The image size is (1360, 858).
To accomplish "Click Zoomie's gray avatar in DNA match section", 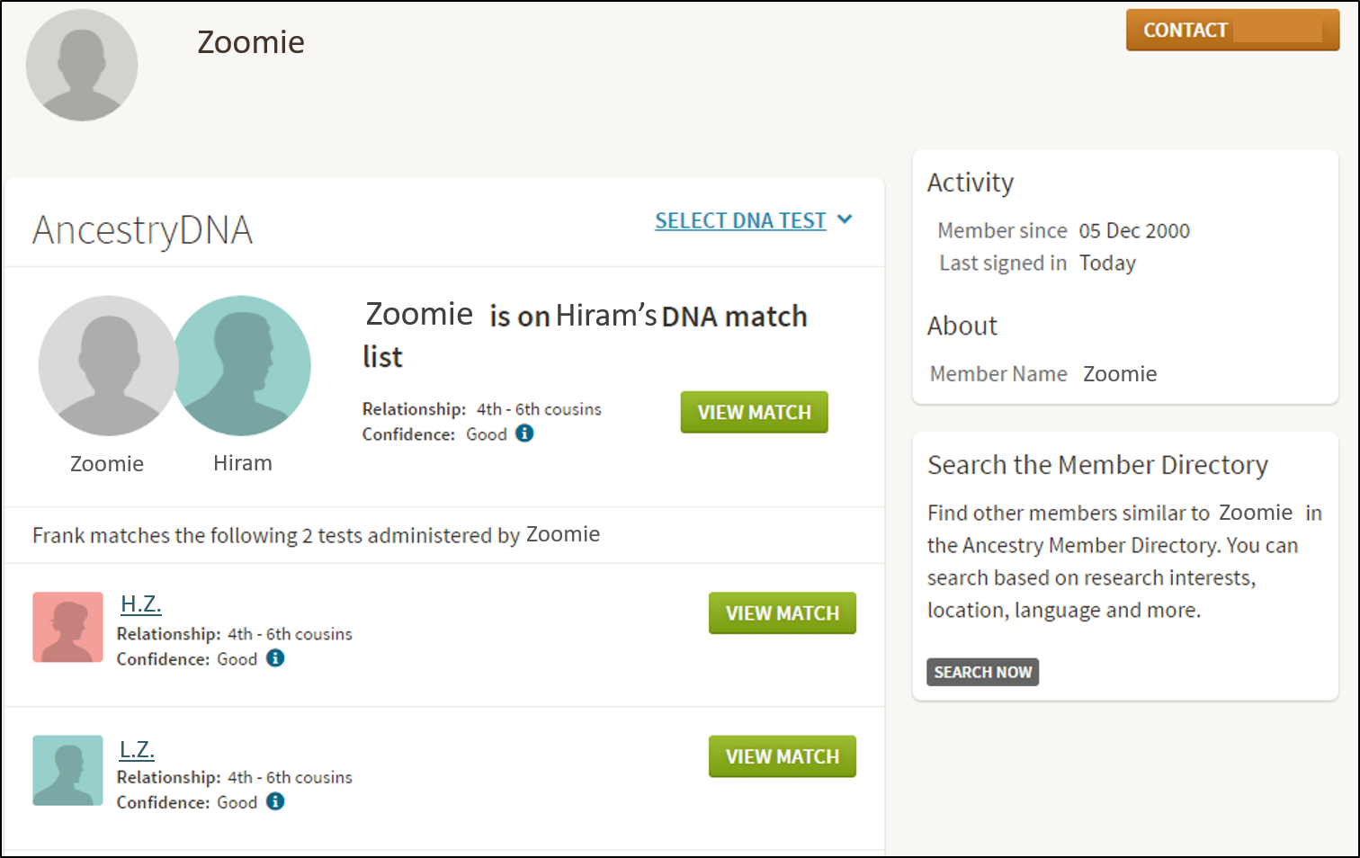I will coord(108,366).
